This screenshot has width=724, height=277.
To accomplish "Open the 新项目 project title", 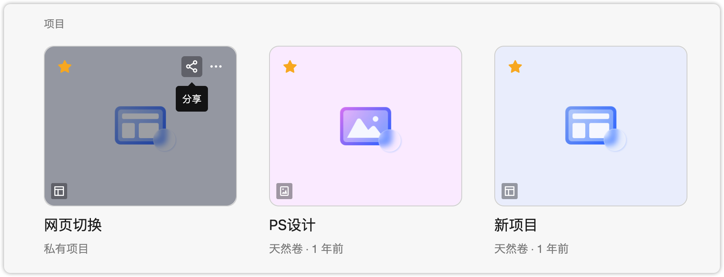I will click(x=516, y=225).
